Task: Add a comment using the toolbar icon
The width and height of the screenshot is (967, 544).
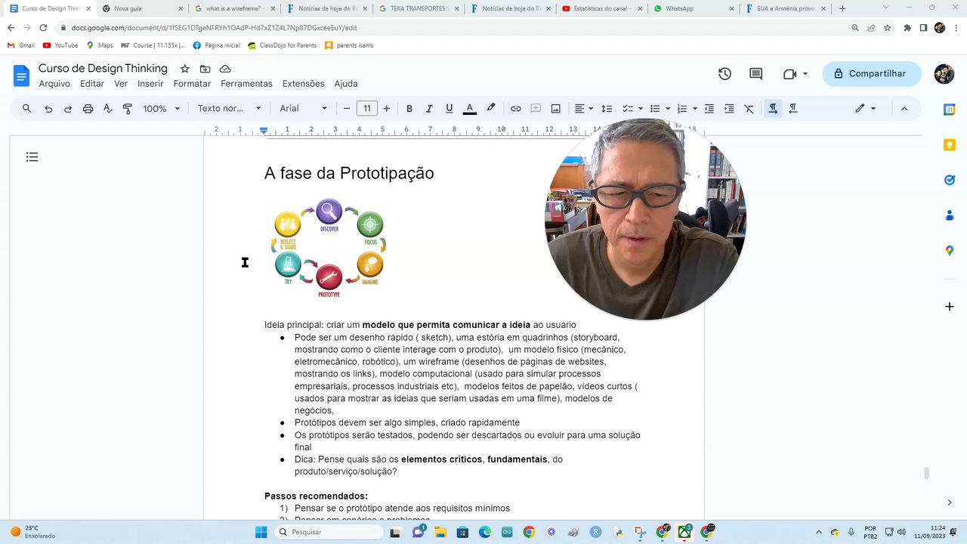Action: point(536,109)
